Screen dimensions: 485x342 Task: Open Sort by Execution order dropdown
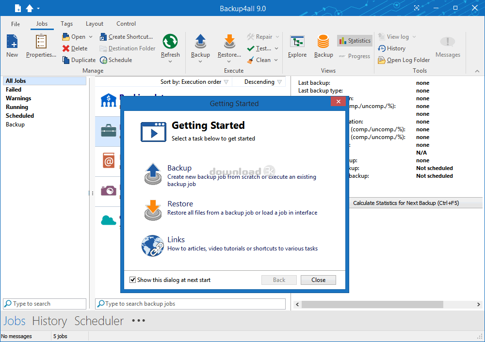194,82
